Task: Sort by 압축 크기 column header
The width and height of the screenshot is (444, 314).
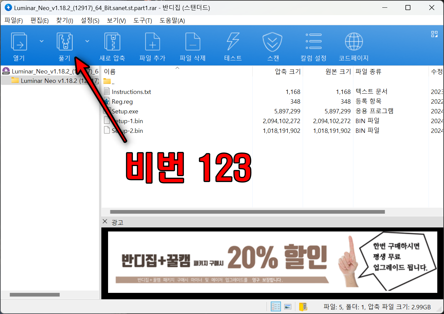Action: [288, 71]
